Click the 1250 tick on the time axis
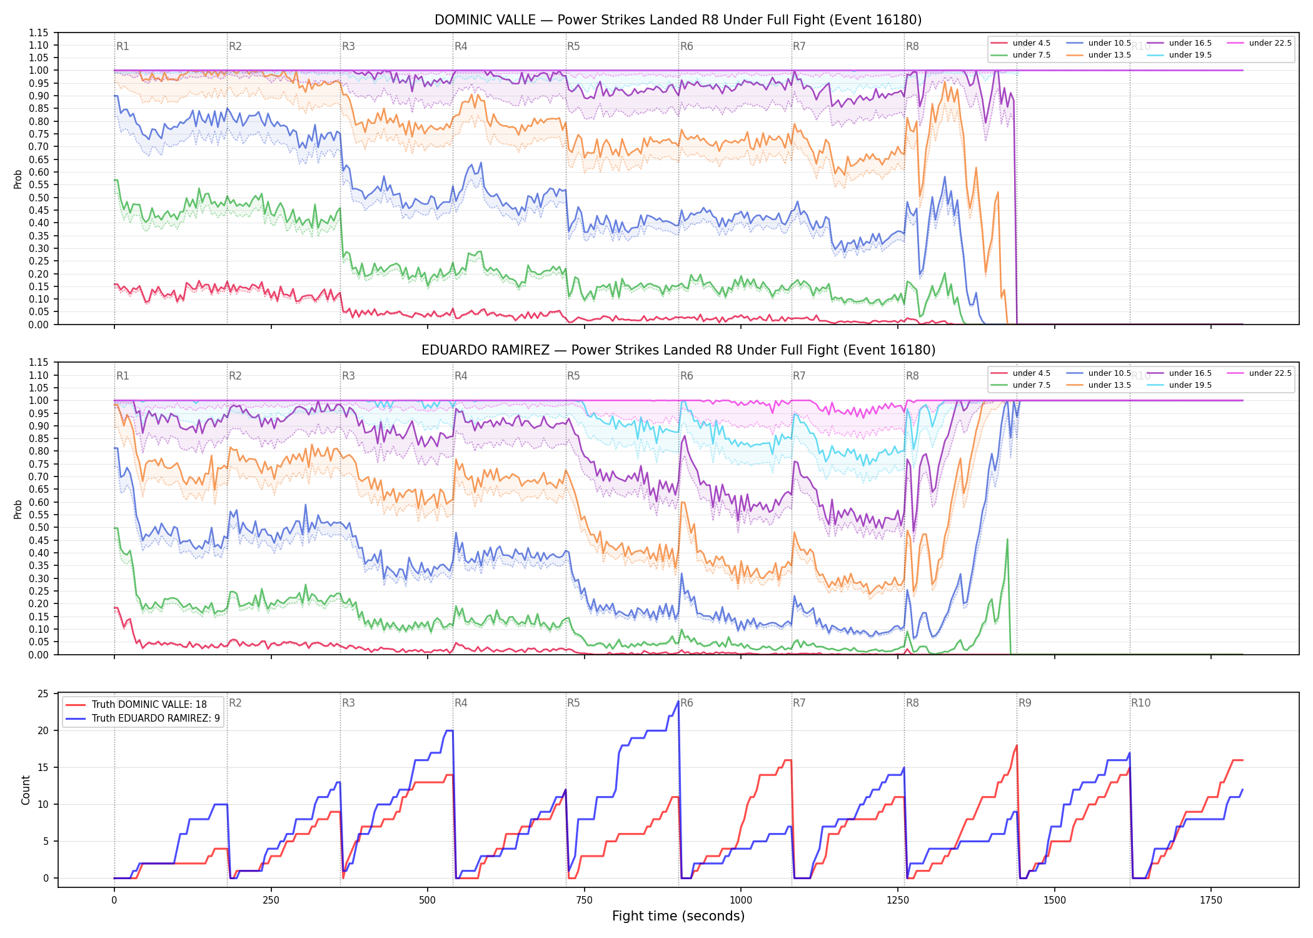1313x938 pixels. pyautogui.click(x=898, y=900)
